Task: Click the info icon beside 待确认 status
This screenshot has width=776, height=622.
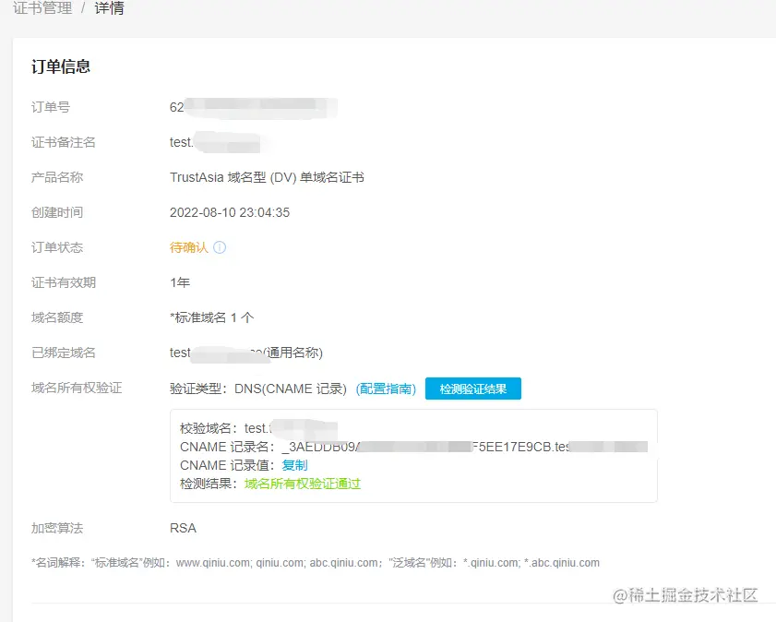Action: point(220,247)
